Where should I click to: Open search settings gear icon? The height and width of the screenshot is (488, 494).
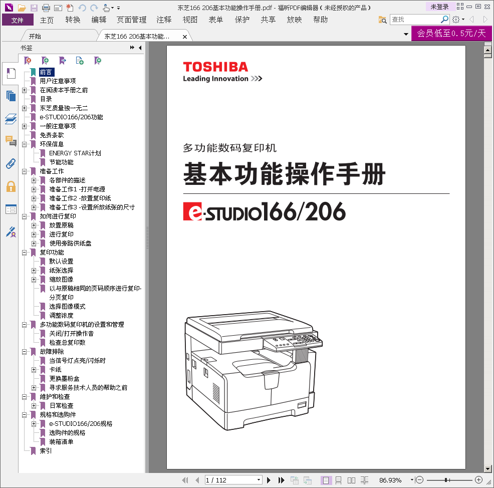456,20
